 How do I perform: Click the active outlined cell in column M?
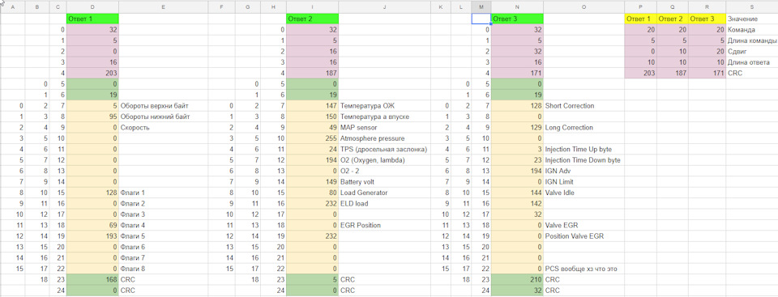coord(481,19)
